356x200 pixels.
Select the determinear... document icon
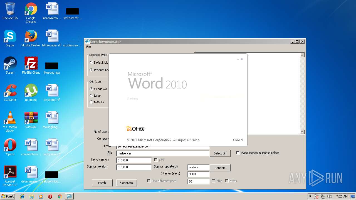click(x=31, y=174)
